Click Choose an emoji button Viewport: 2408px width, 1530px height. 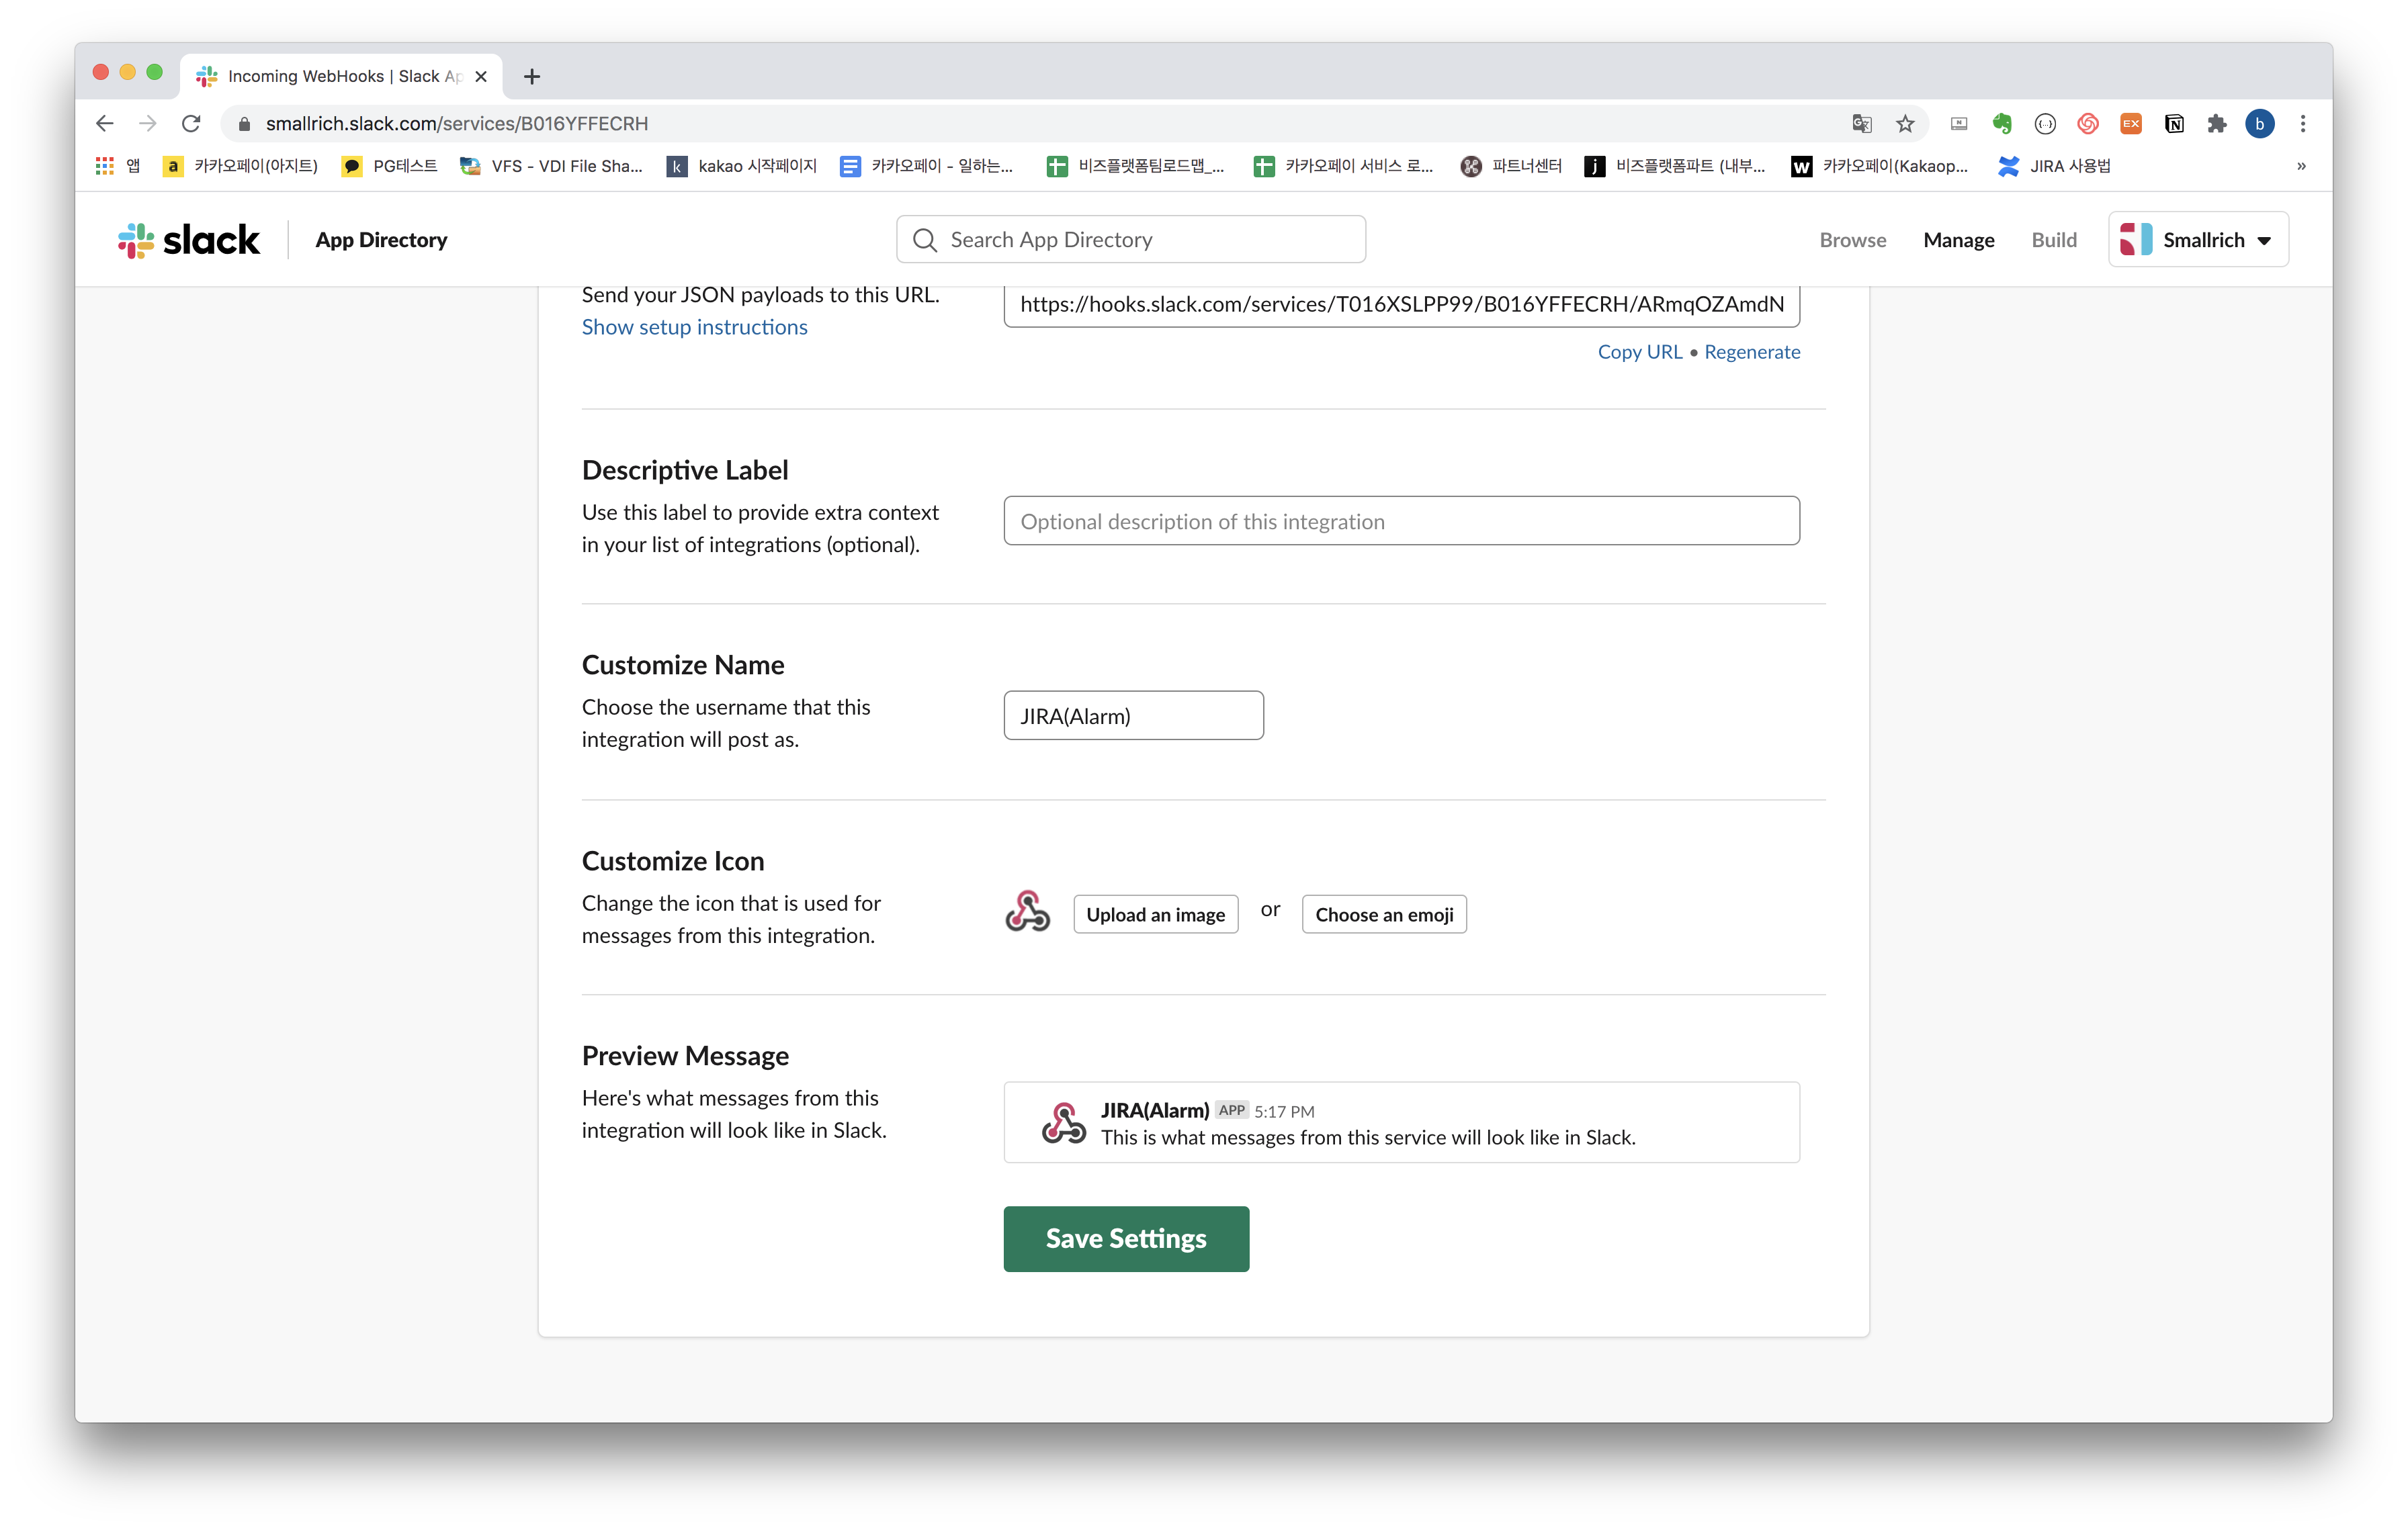coord(1384,914)
